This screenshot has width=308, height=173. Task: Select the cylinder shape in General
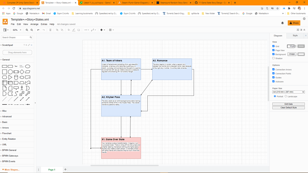16,77
